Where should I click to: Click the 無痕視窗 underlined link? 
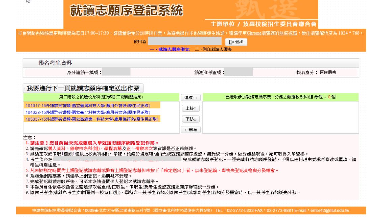tap(288, 33)
